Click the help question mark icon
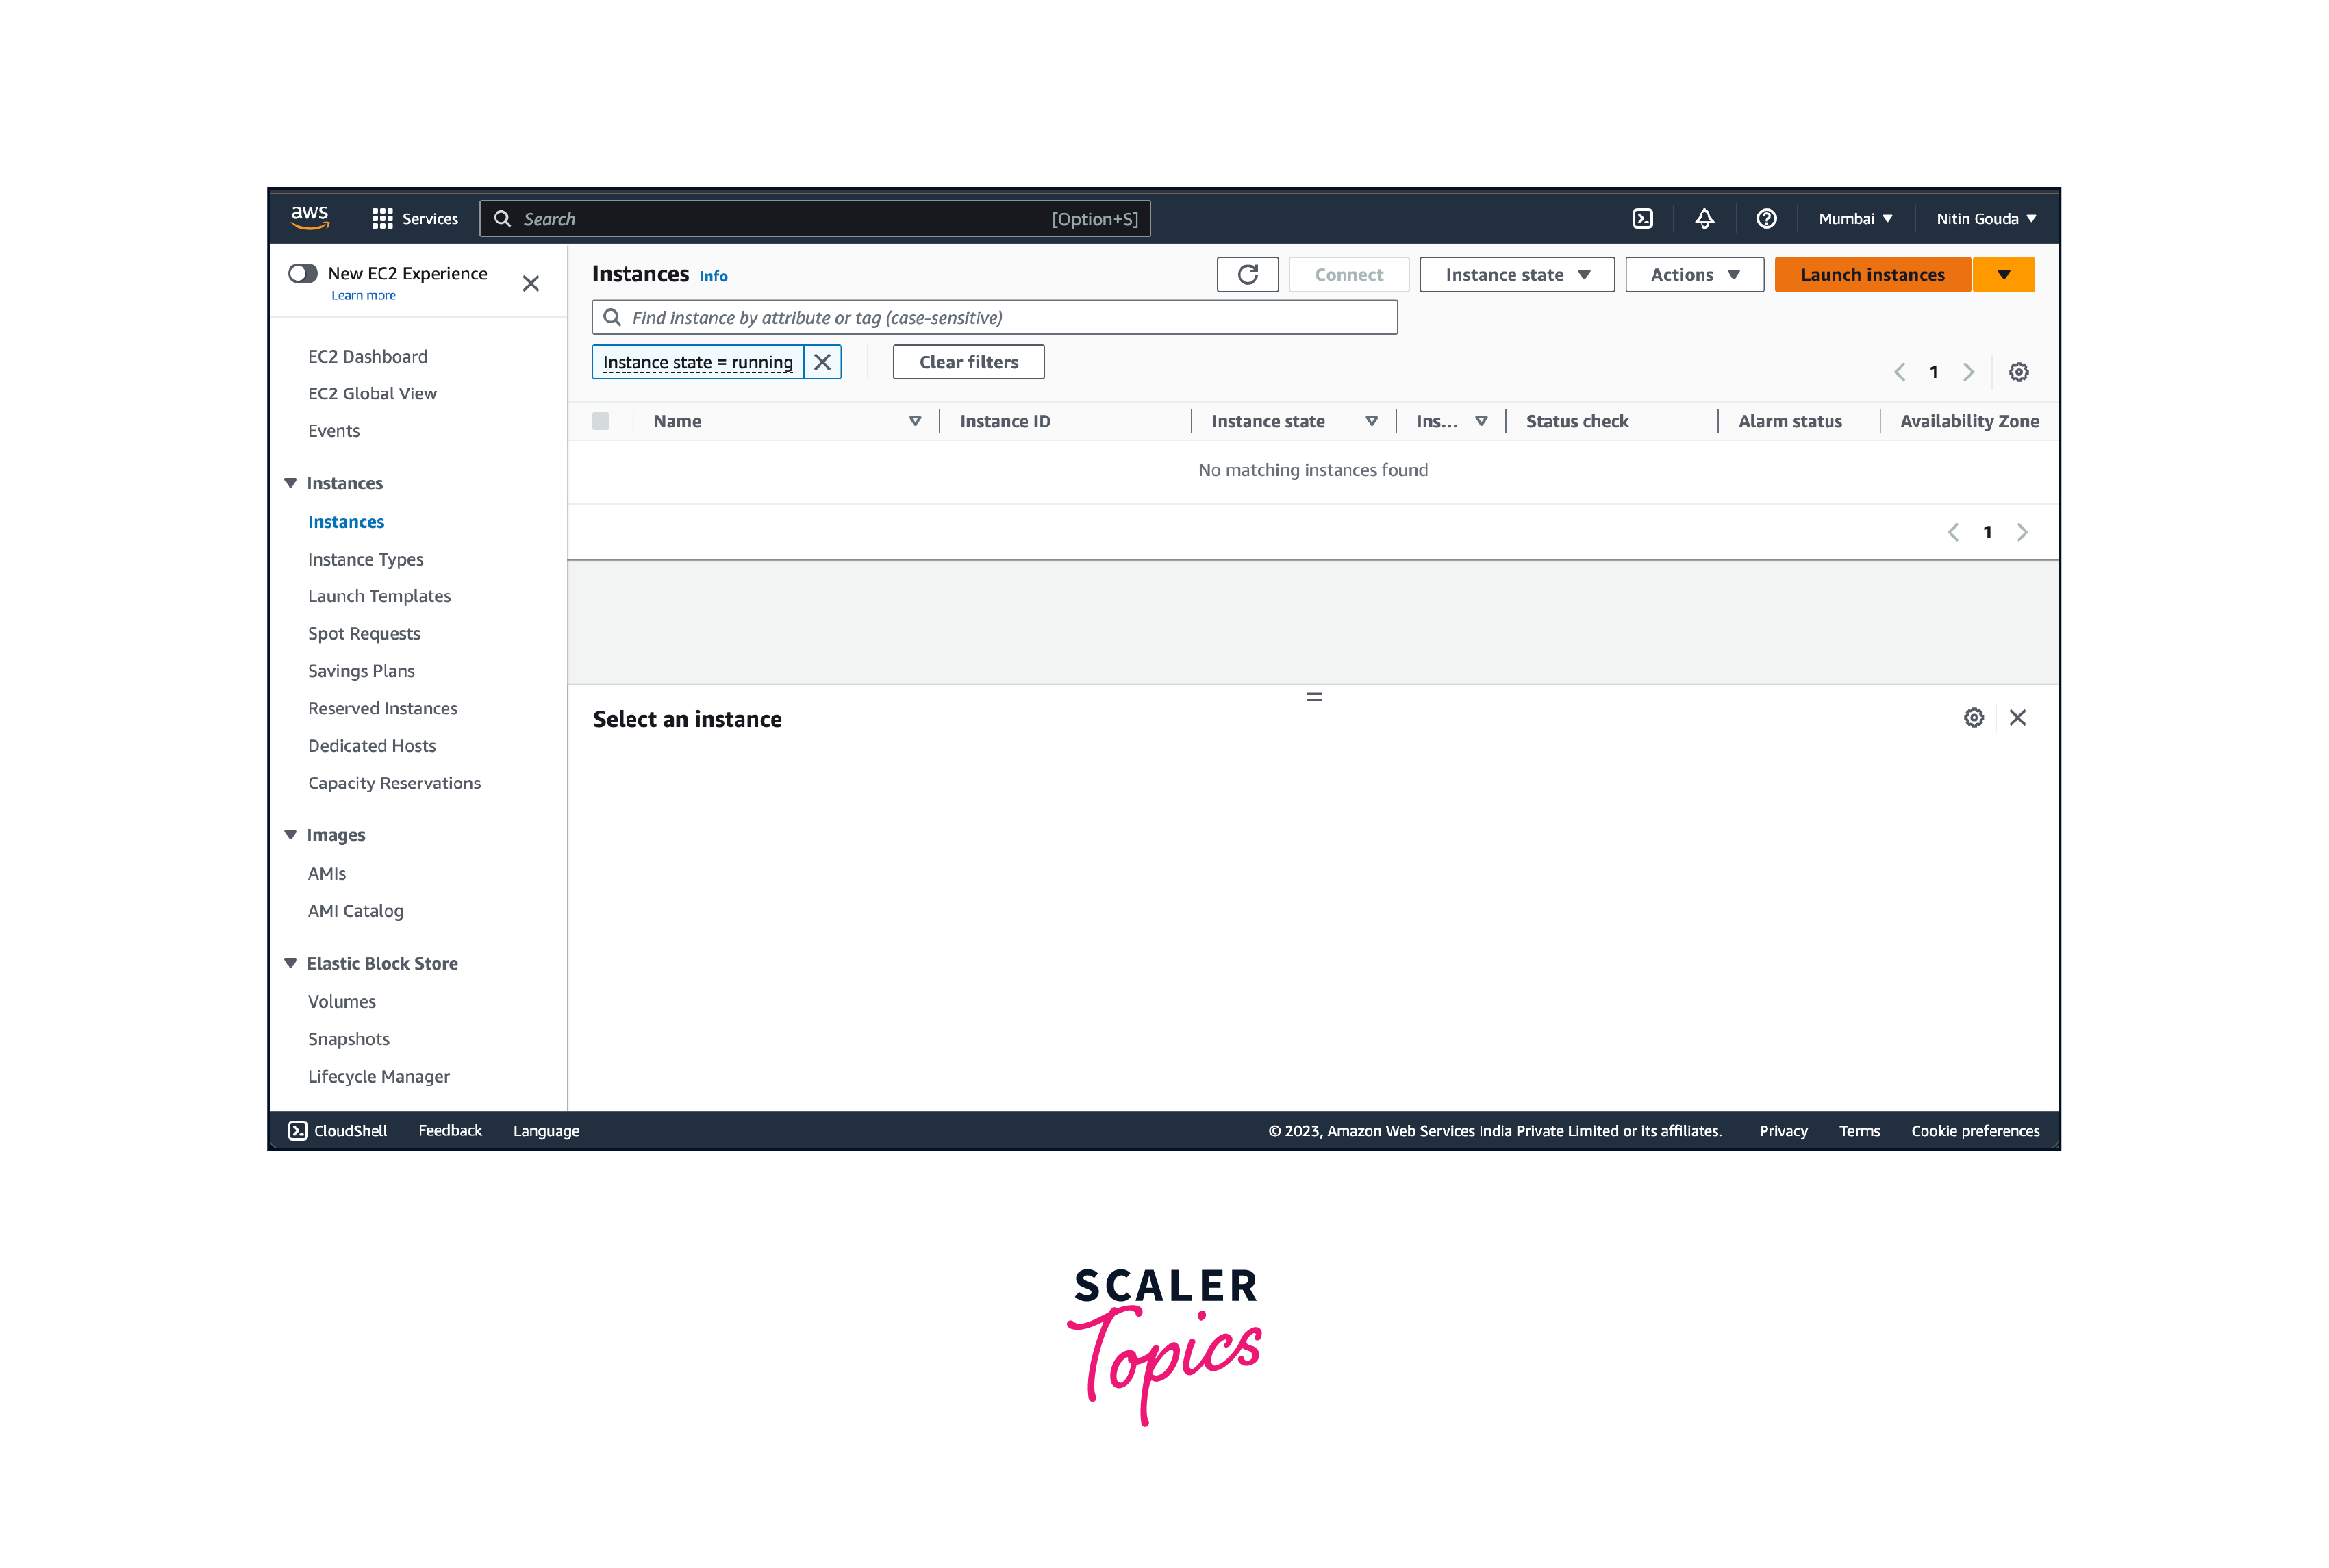The width and height of the screenshot is (2329, 1568). pyautogui.click(x=1766, y=218)
